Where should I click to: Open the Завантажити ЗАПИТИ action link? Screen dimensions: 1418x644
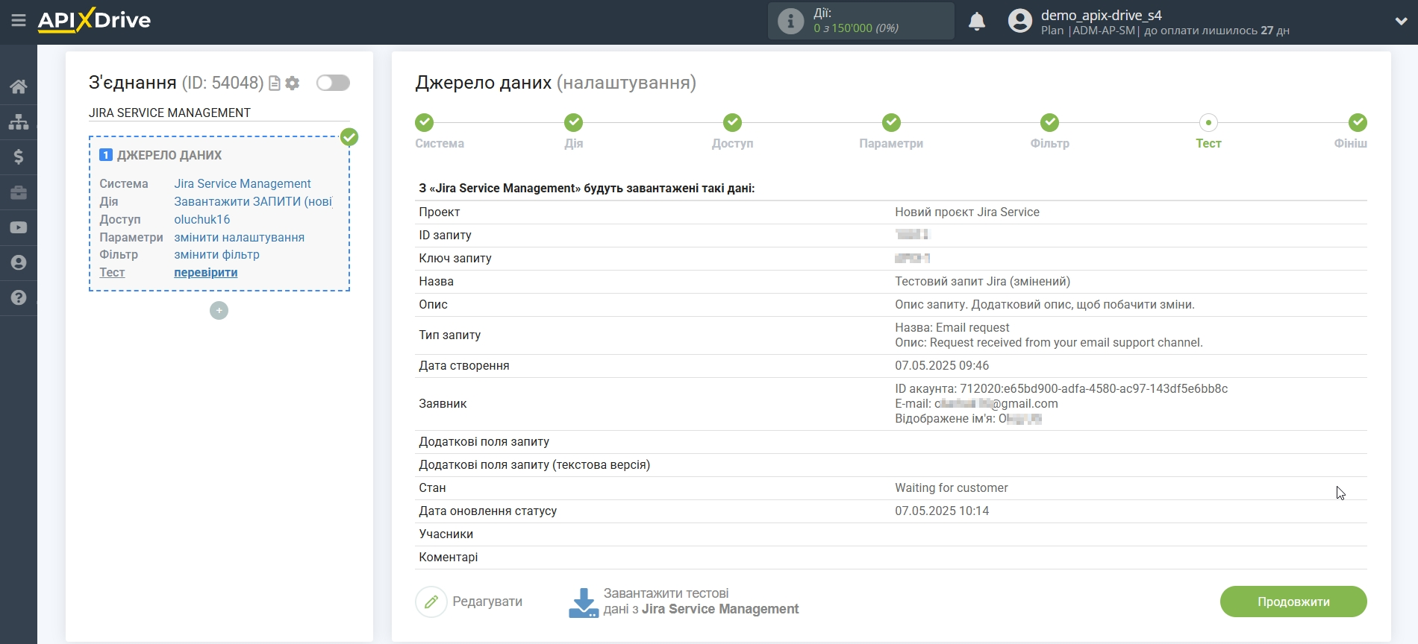pyautogui.click(x=253, y=201)
